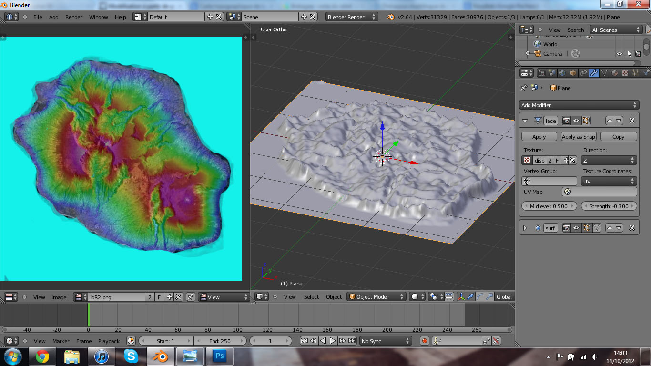Screen dimensions: 651x366
Task: Switch to the Texture properties tab
Action: 625,73
